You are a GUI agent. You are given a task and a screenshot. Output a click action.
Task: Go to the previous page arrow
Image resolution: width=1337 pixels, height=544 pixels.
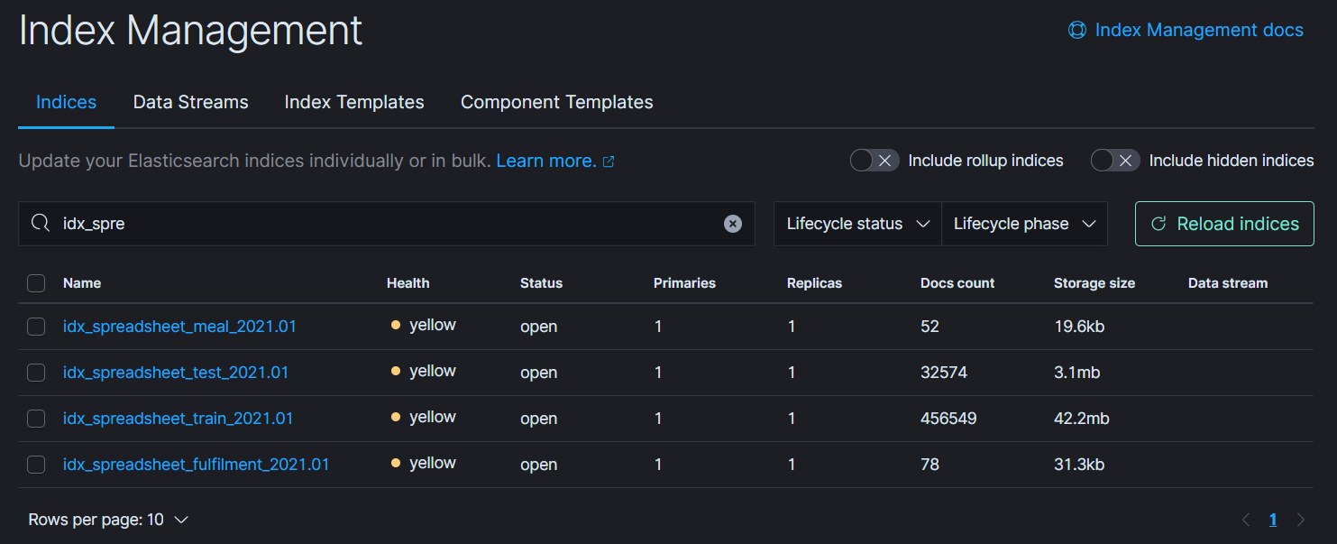[x=1246, y=520]
